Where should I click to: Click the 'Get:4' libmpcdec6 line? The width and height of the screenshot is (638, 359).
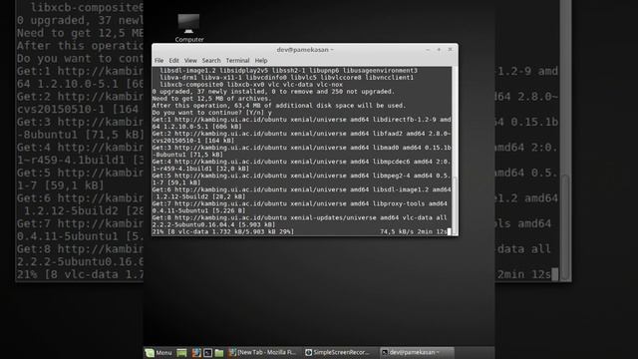tap(301, 162)
